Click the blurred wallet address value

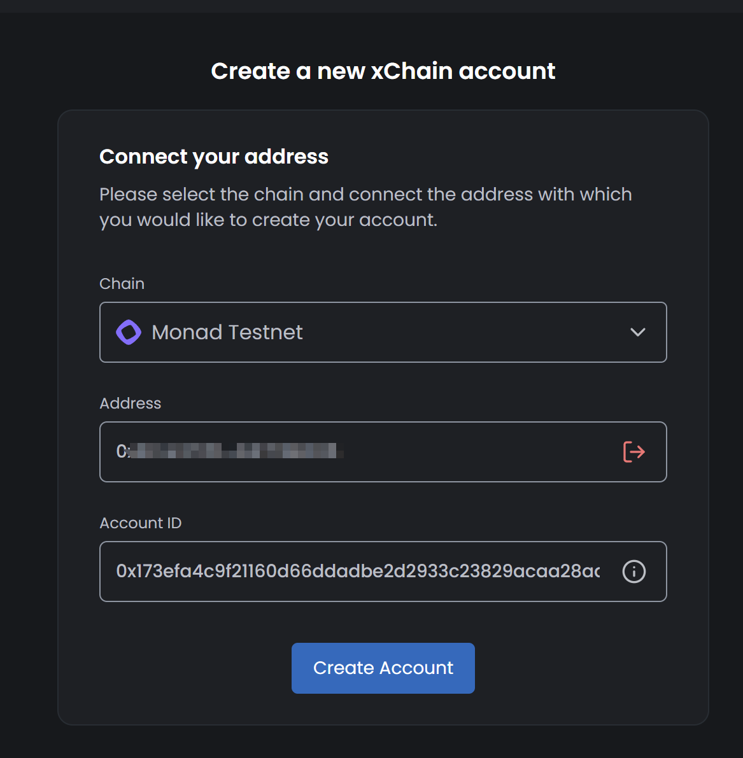point(229,452)
